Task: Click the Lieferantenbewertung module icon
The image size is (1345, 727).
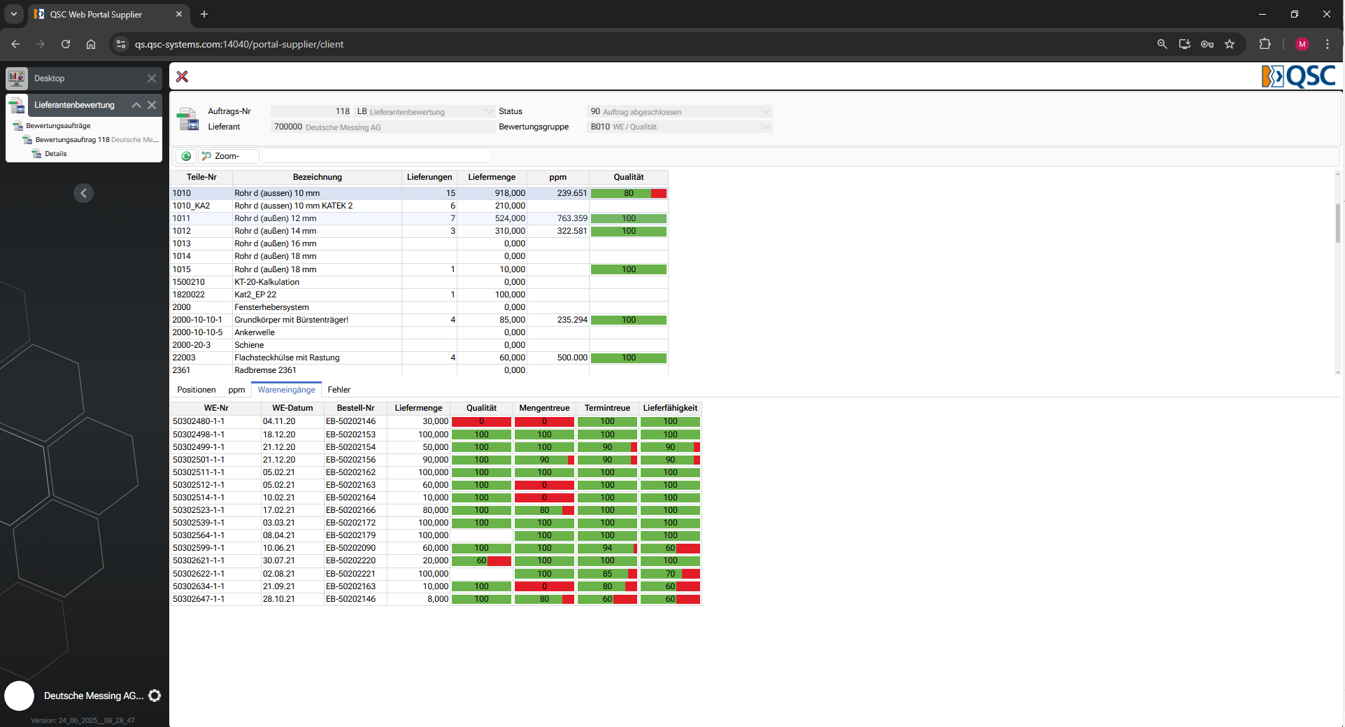Action: 17,105
